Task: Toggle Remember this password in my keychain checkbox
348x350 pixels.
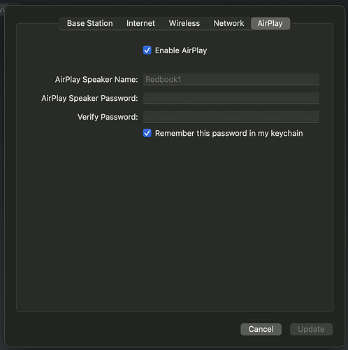Action: point(147,133)
